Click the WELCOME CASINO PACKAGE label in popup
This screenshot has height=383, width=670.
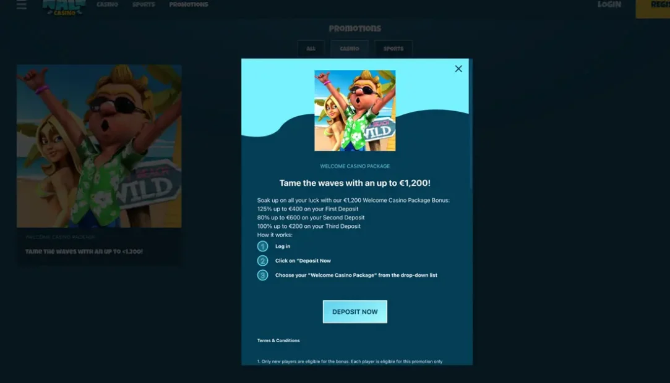[x=354, y=166]
